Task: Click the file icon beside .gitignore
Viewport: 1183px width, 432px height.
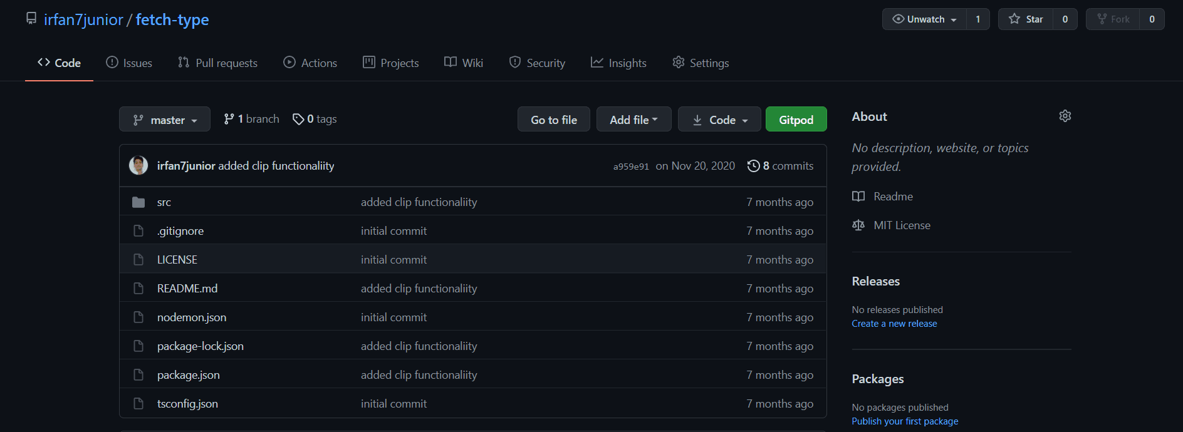Action: (138, 231)
